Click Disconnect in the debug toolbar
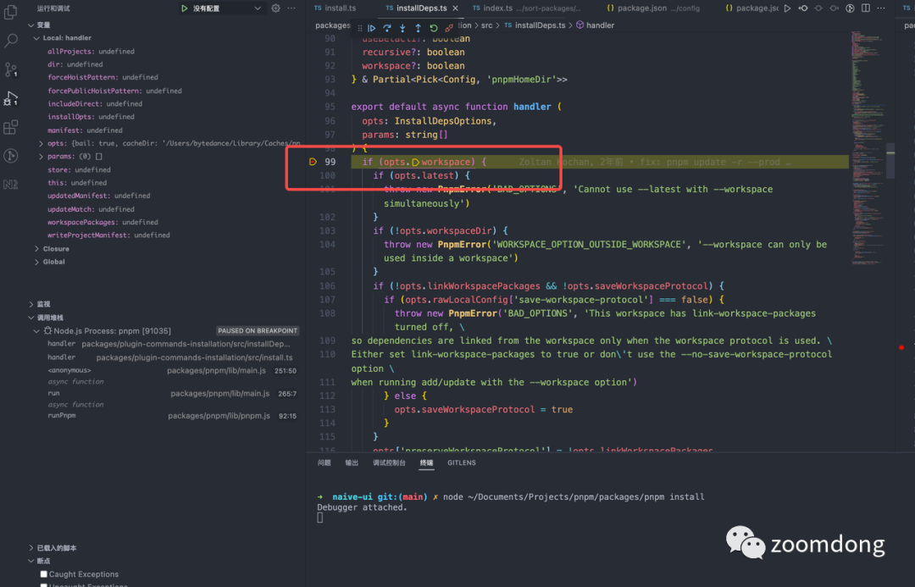 pos(449,27)
